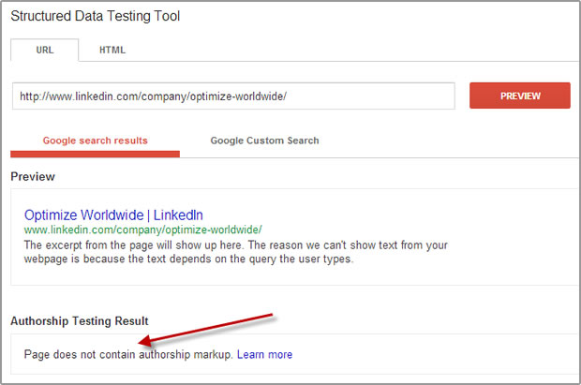Click the Structured Data Testing Tool title

click(x=96, y=16)
